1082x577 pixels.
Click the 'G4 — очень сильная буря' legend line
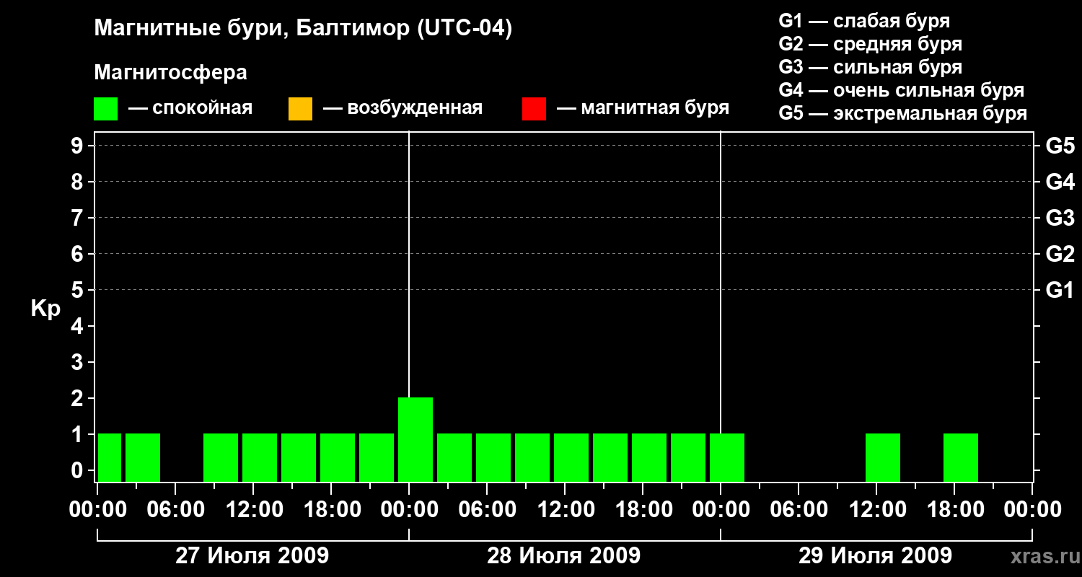click(902, 90)
